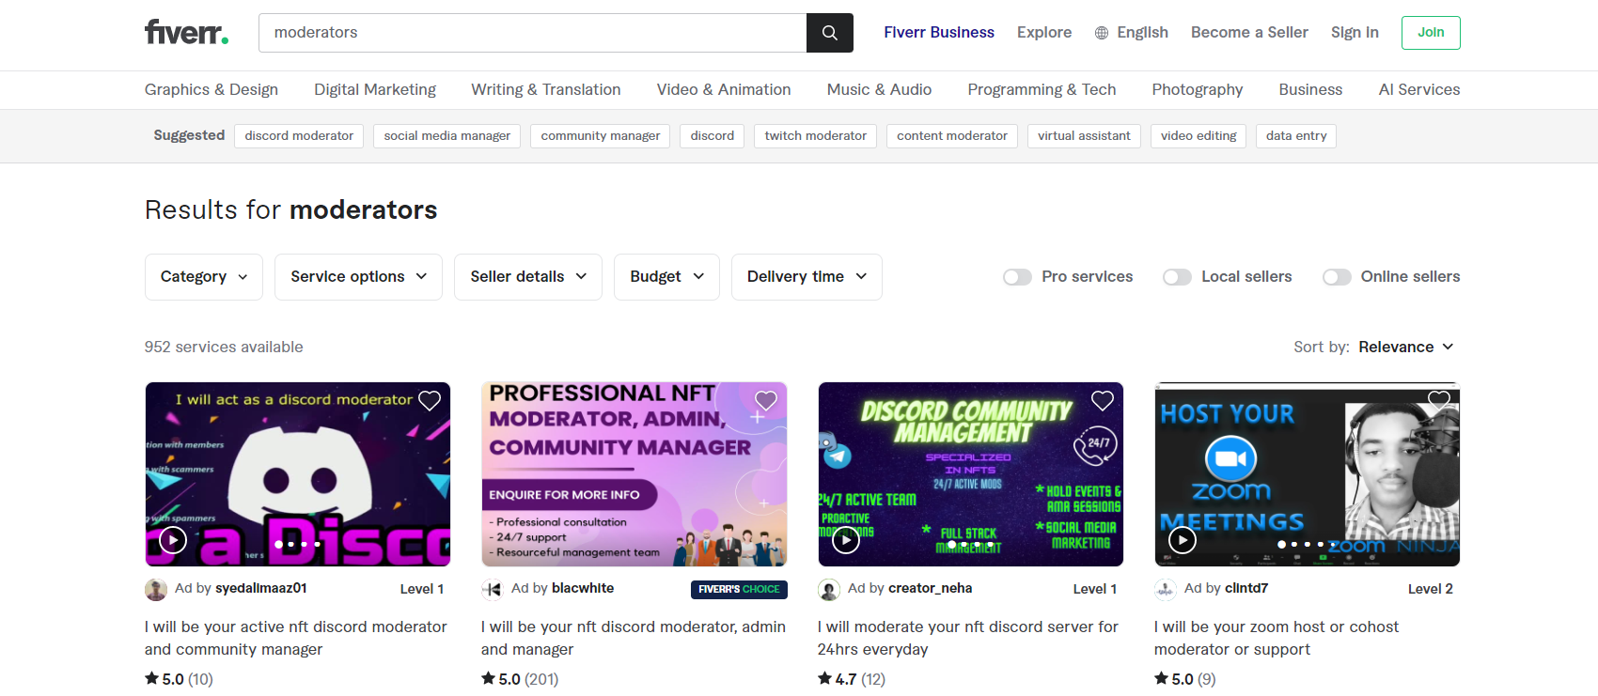Open syedalimaaz01 profile avatar
The height and width of the screenshot is (696, 1598).
(156, 590)
